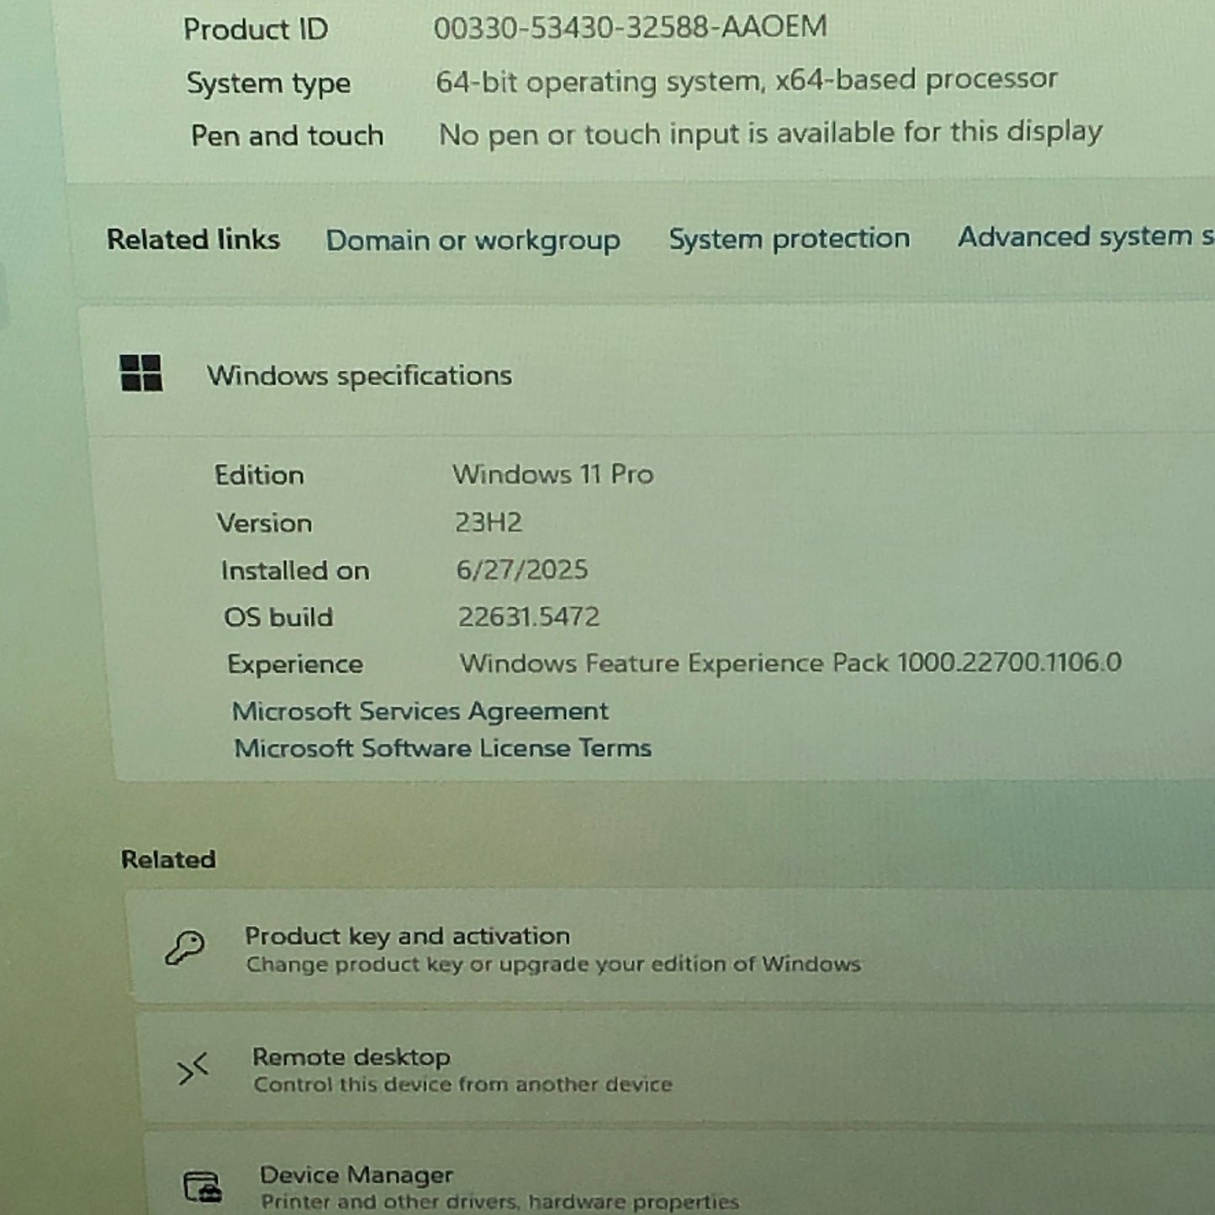1215x1215 pixels.
Task: Click the key icon for product activation
Action: click(x=185, y=948)
